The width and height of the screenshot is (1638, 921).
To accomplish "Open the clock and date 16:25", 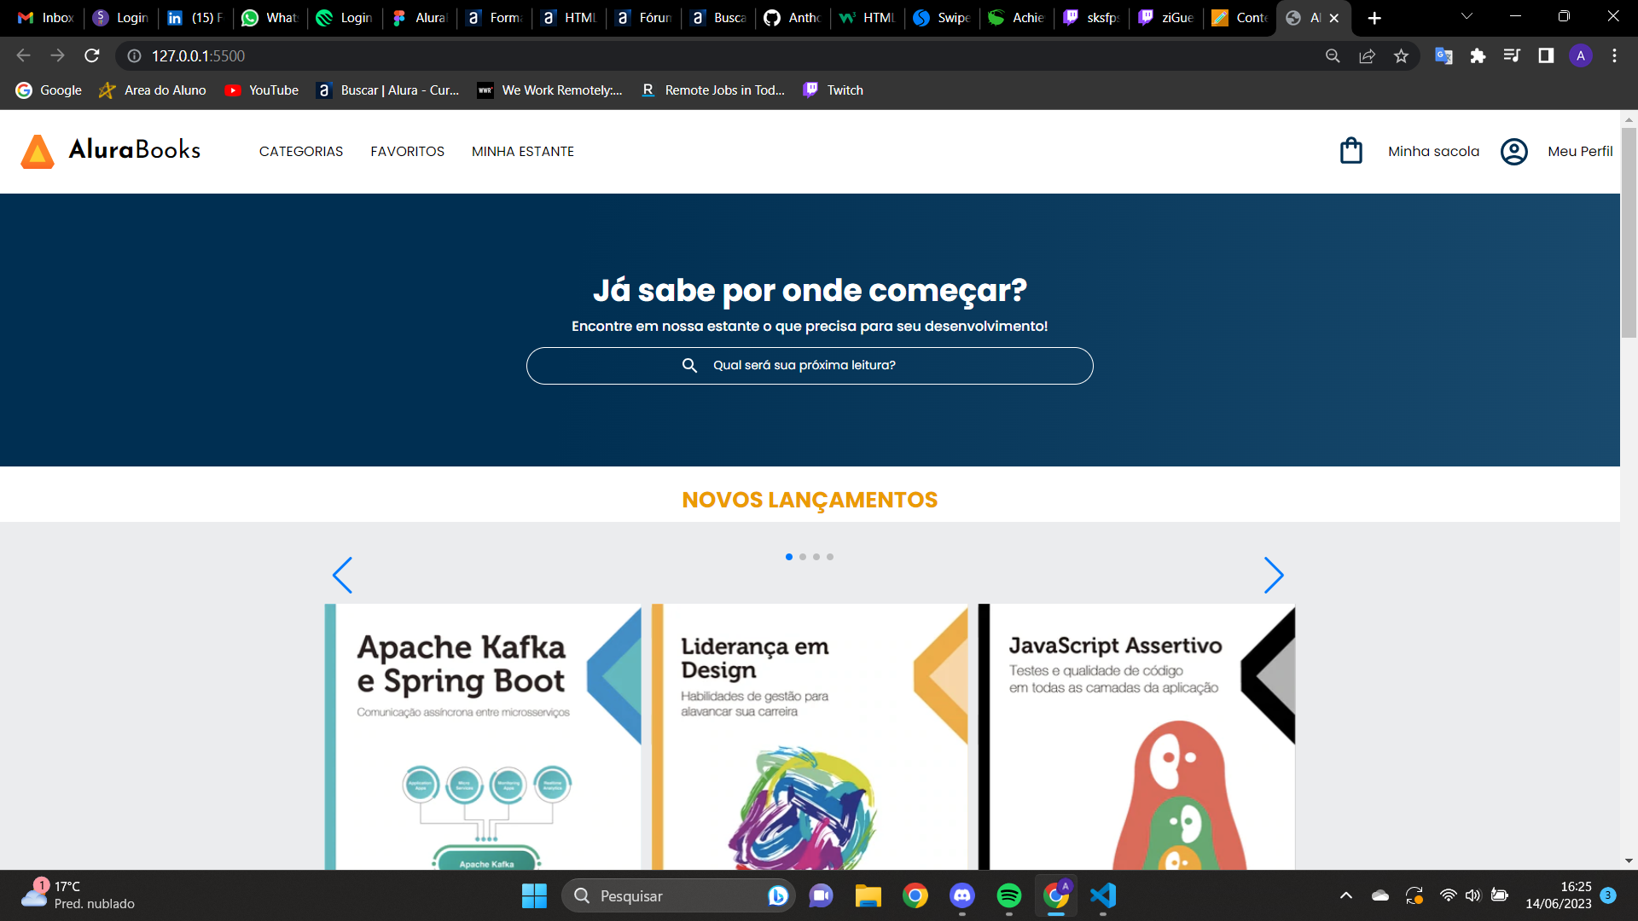I will pos(1558,895).
